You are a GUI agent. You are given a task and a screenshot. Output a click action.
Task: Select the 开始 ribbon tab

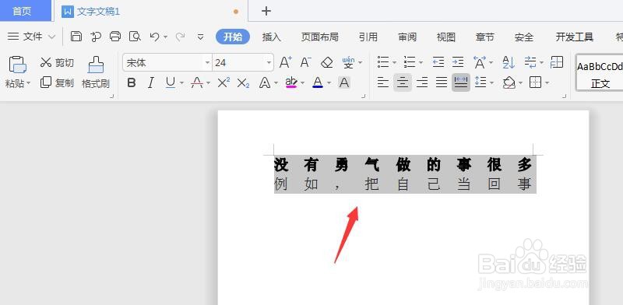(x=233, y=37)
